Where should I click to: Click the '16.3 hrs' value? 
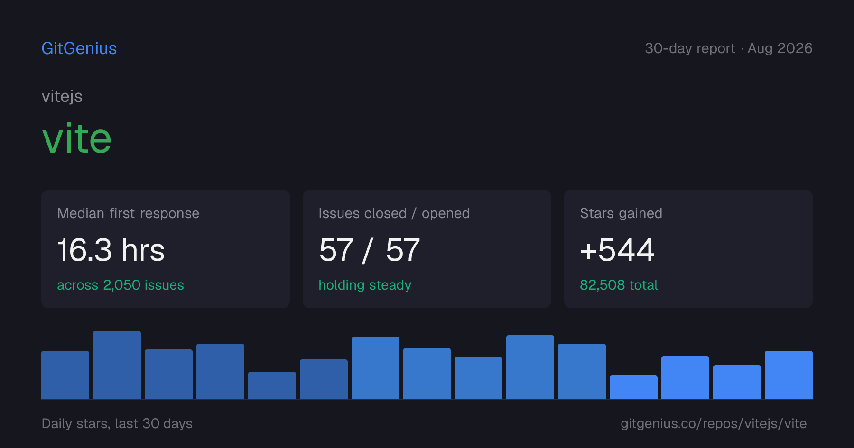[x=111, y=250]
